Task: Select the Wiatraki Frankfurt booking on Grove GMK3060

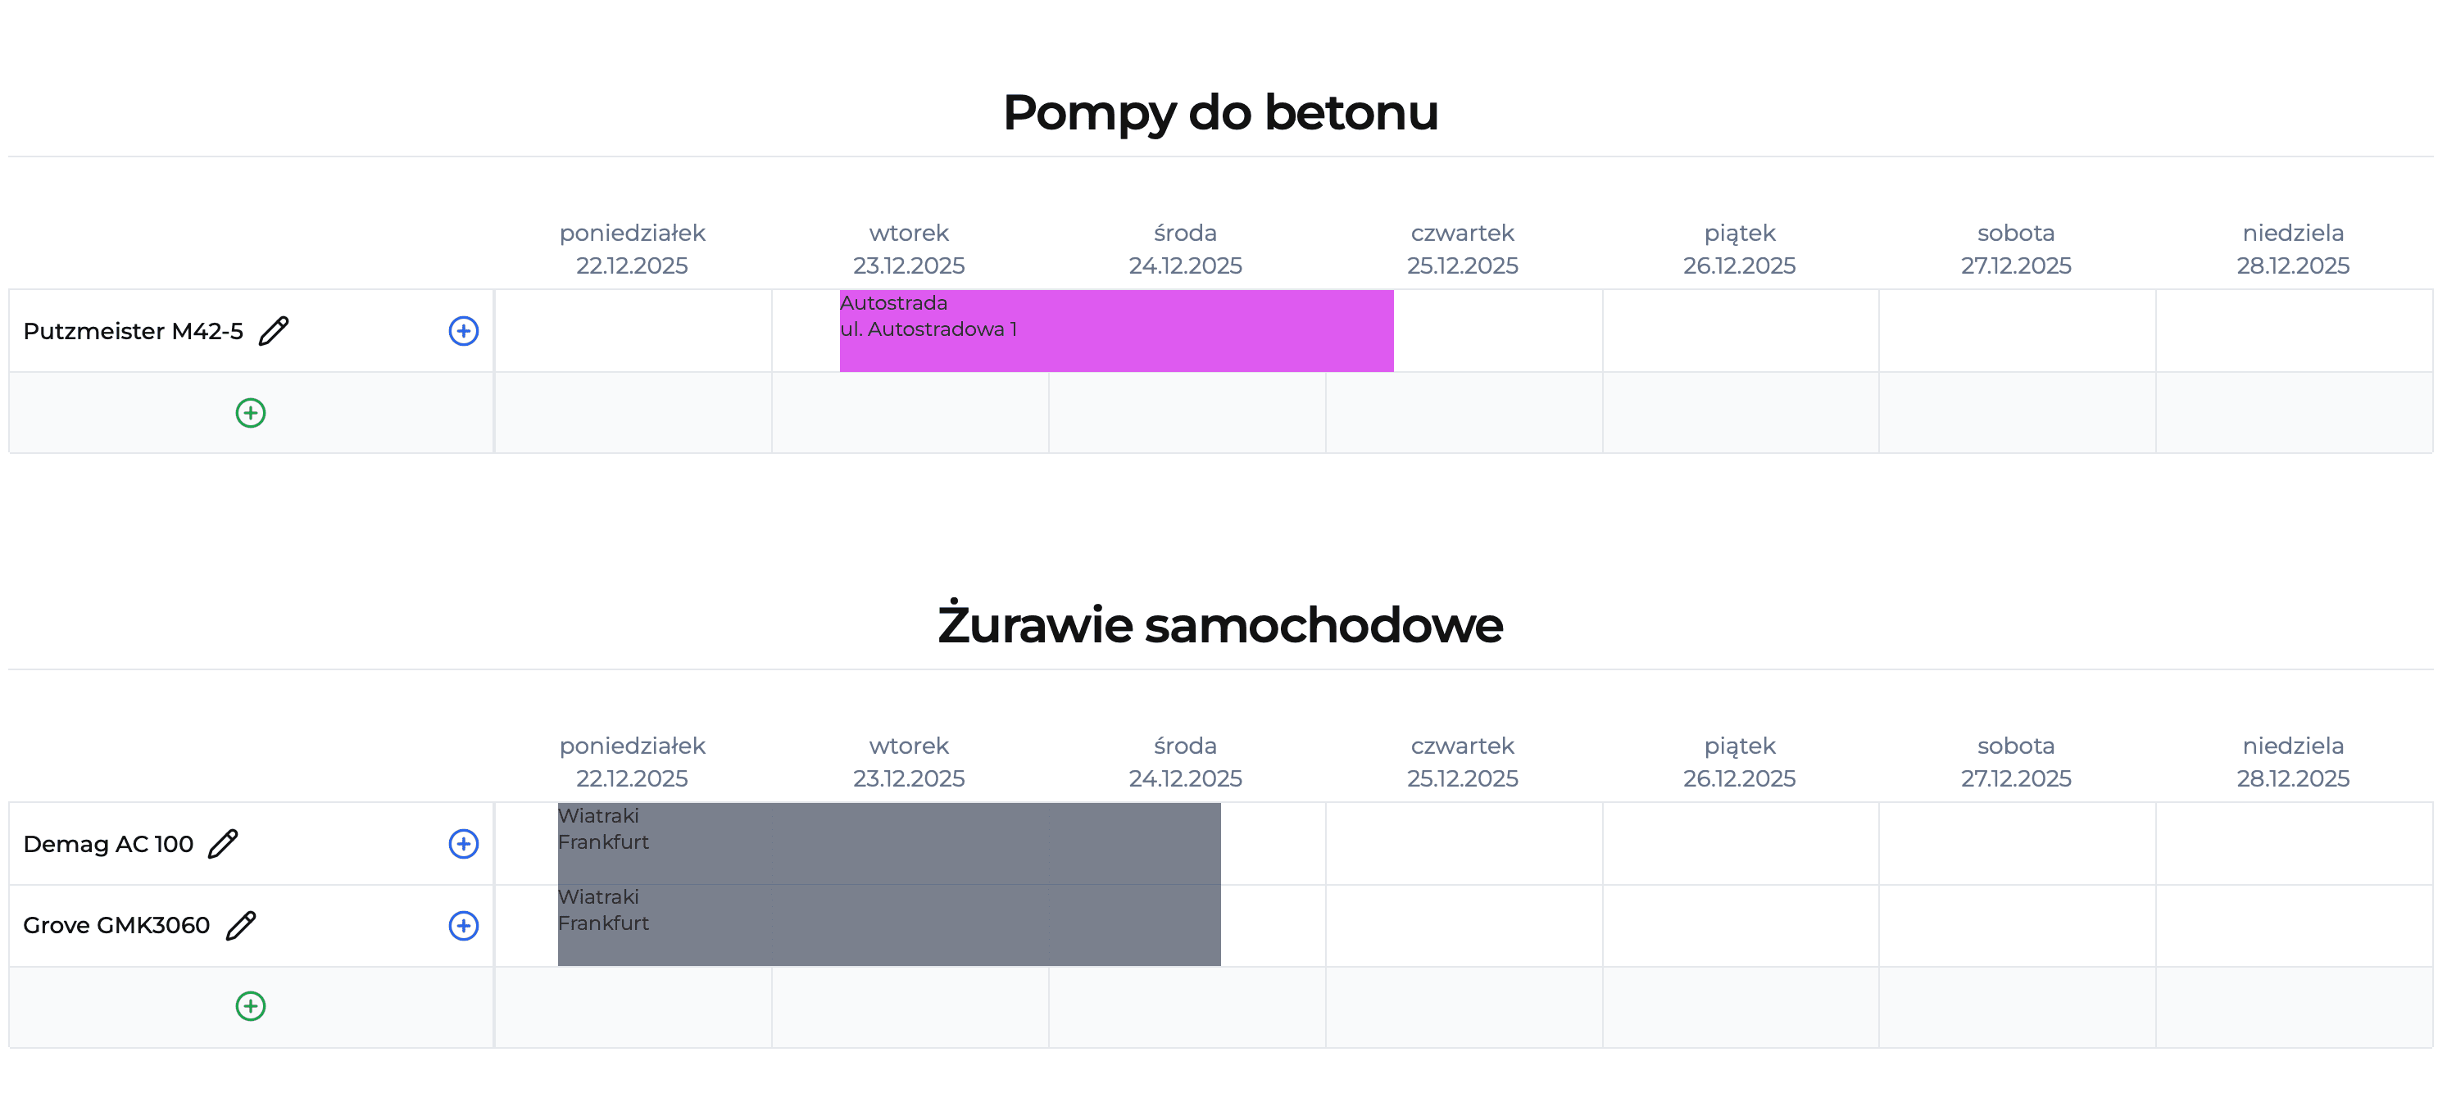Action: [888, 925]
